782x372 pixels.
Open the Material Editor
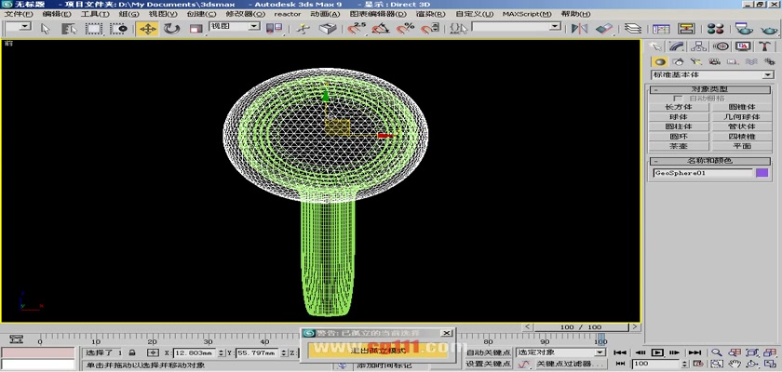coord(715,29)
